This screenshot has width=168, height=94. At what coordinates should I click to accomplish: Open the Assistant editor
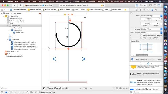tap(141, 5)
